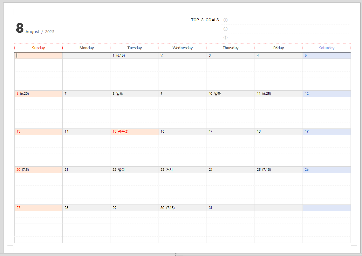Click the holiday cell 15 광복절
The height and width of the screenshot is (256, 362).
(x=134, y=132)
